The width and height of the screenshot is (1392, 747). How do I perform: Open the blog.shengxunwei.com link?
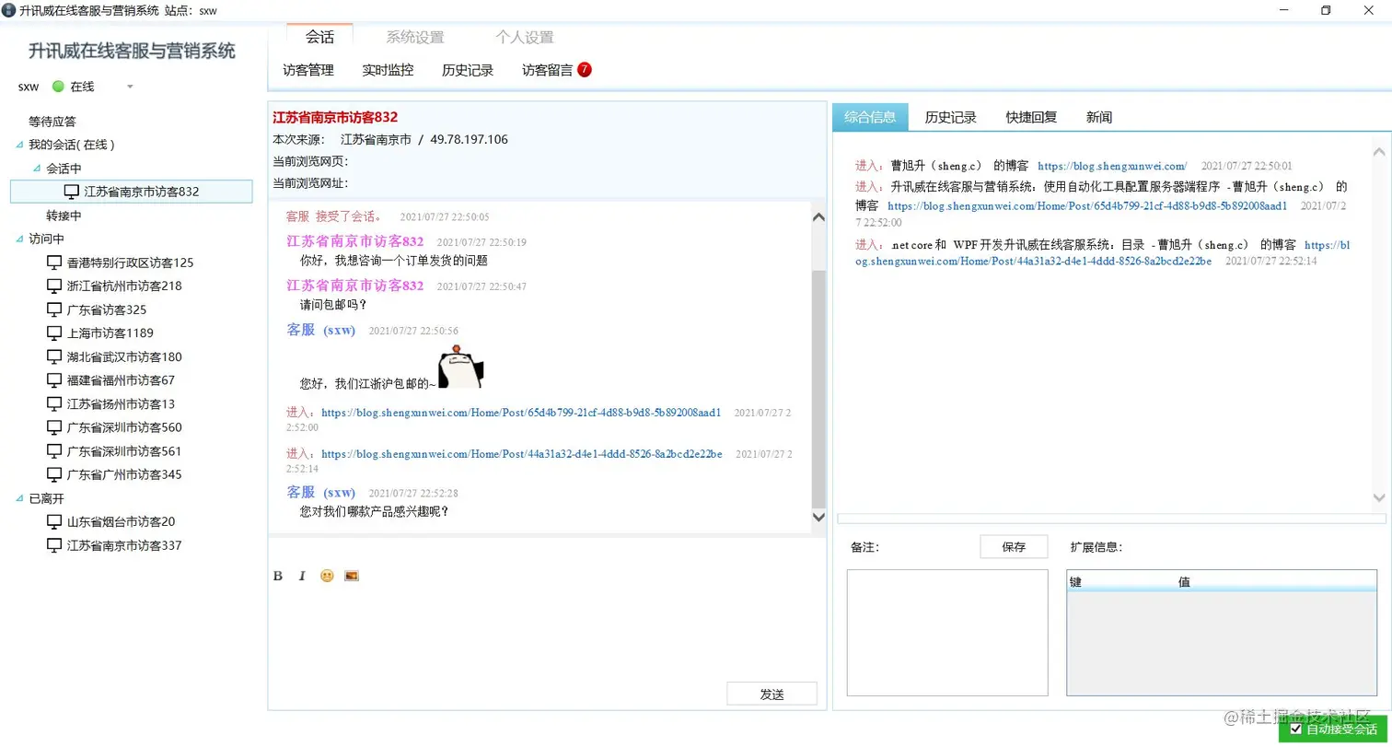[1112, 166]
